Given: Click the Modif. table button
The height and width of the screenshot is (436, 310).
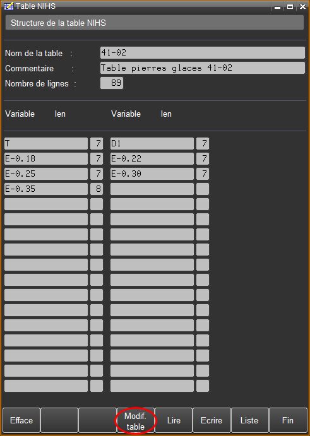Looking at the screenshot, I should 135,420.
